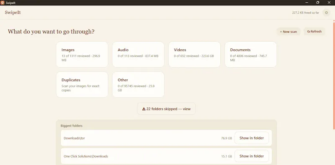Click the SwipeIt logo text in header
Viewport: 335px width, 165px height.
click(13, 13)
